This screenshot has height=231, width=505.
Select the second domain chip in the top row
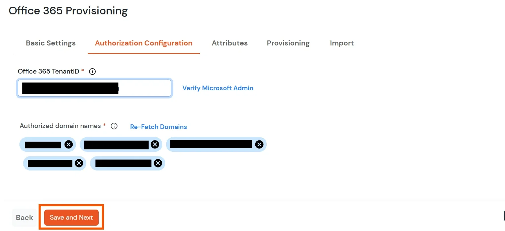[x=115, y=144]
